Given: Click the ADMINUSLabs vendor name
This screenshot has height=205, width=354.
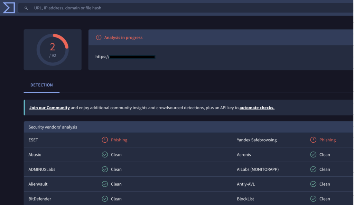Looking at the screenshot, I should (42, 169).
